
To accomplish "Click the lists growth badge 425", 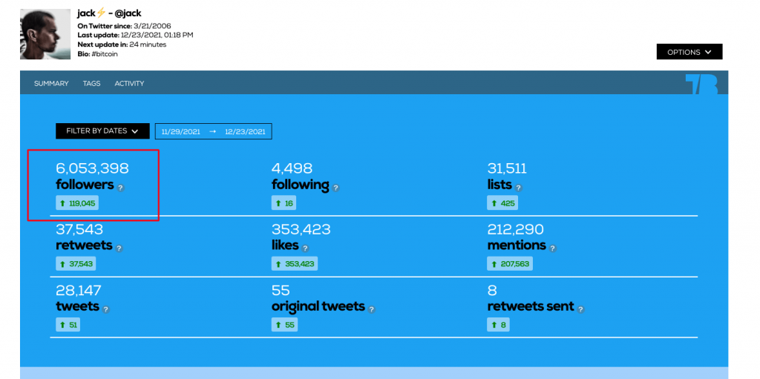I will click(502, 203).
